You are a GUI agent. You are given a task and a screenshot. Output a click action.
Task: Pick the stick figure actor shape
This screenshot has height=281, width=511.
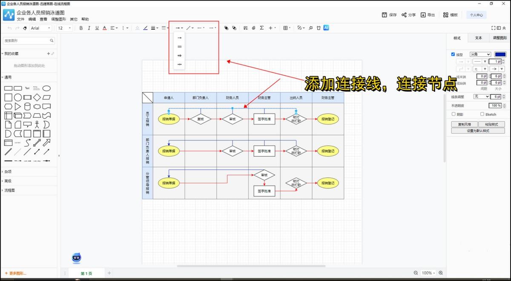(x=37, y=125)
